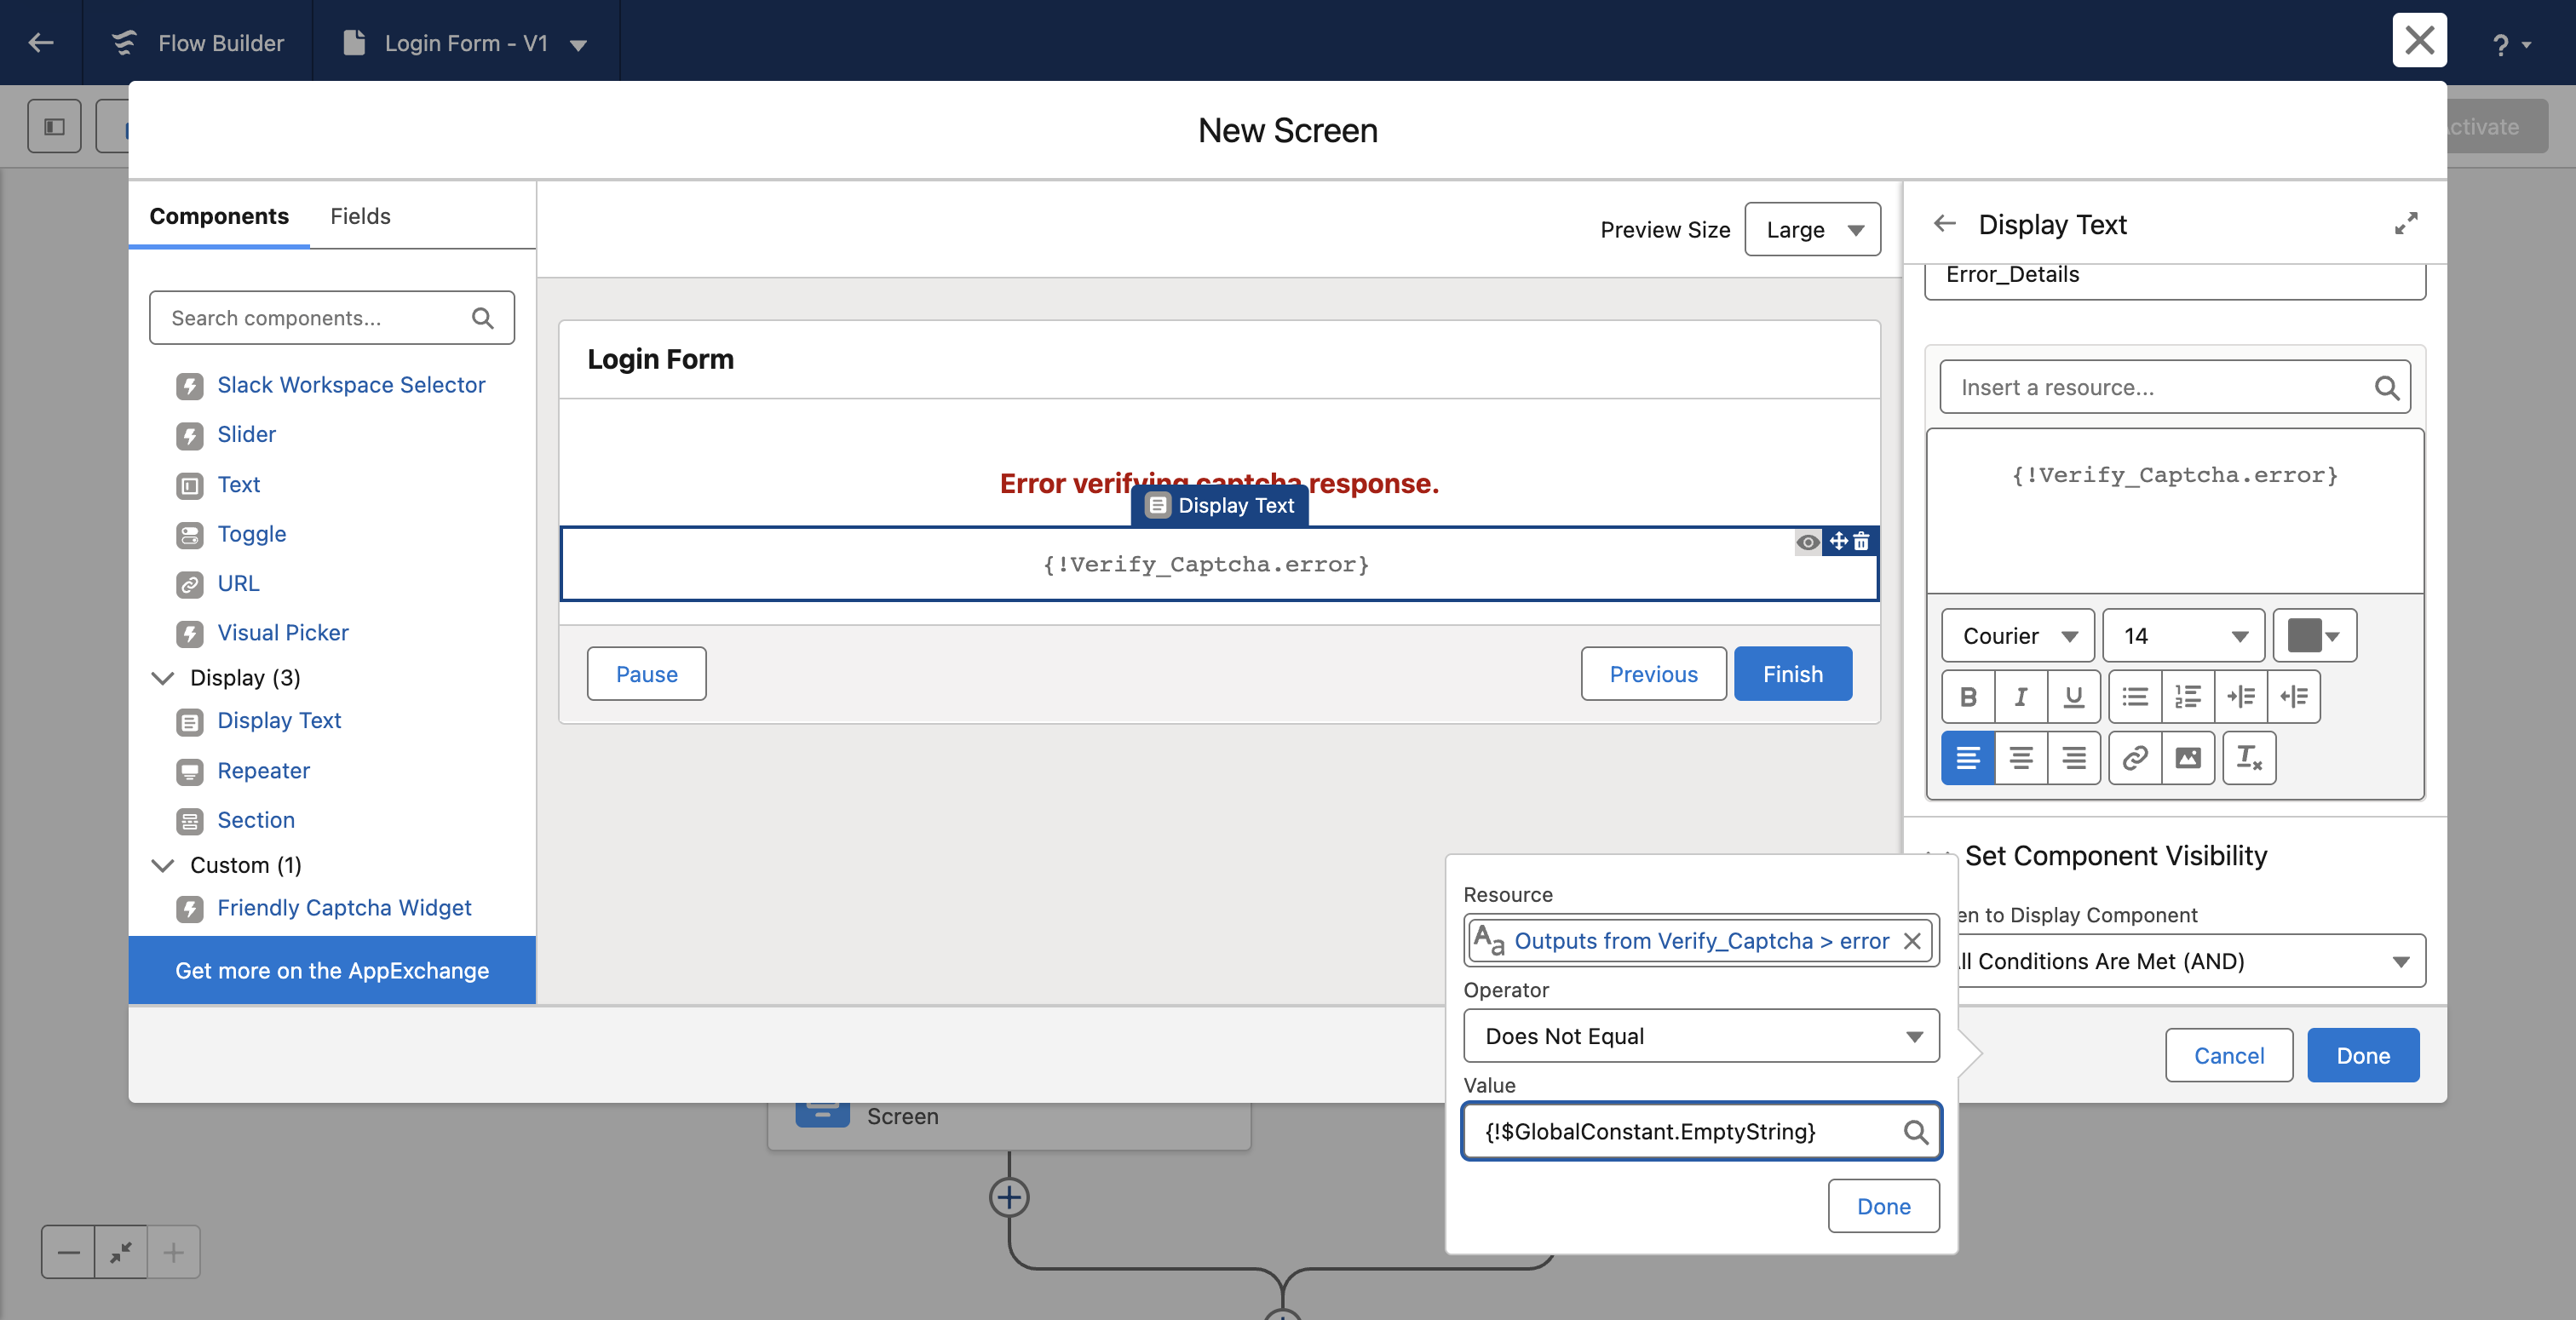Close the New Screen modal with X
2576x1320 pixels.
coord(2419,40)
